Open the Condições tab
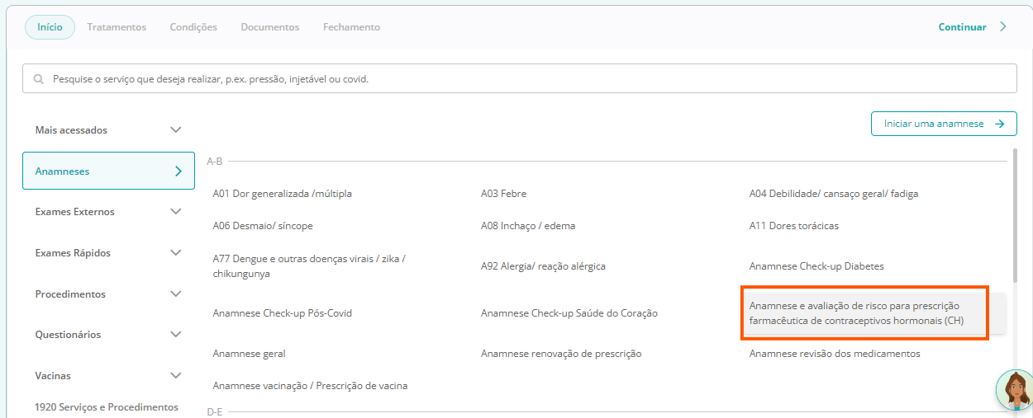1033x418 pixels. click(x=193, y=27)
